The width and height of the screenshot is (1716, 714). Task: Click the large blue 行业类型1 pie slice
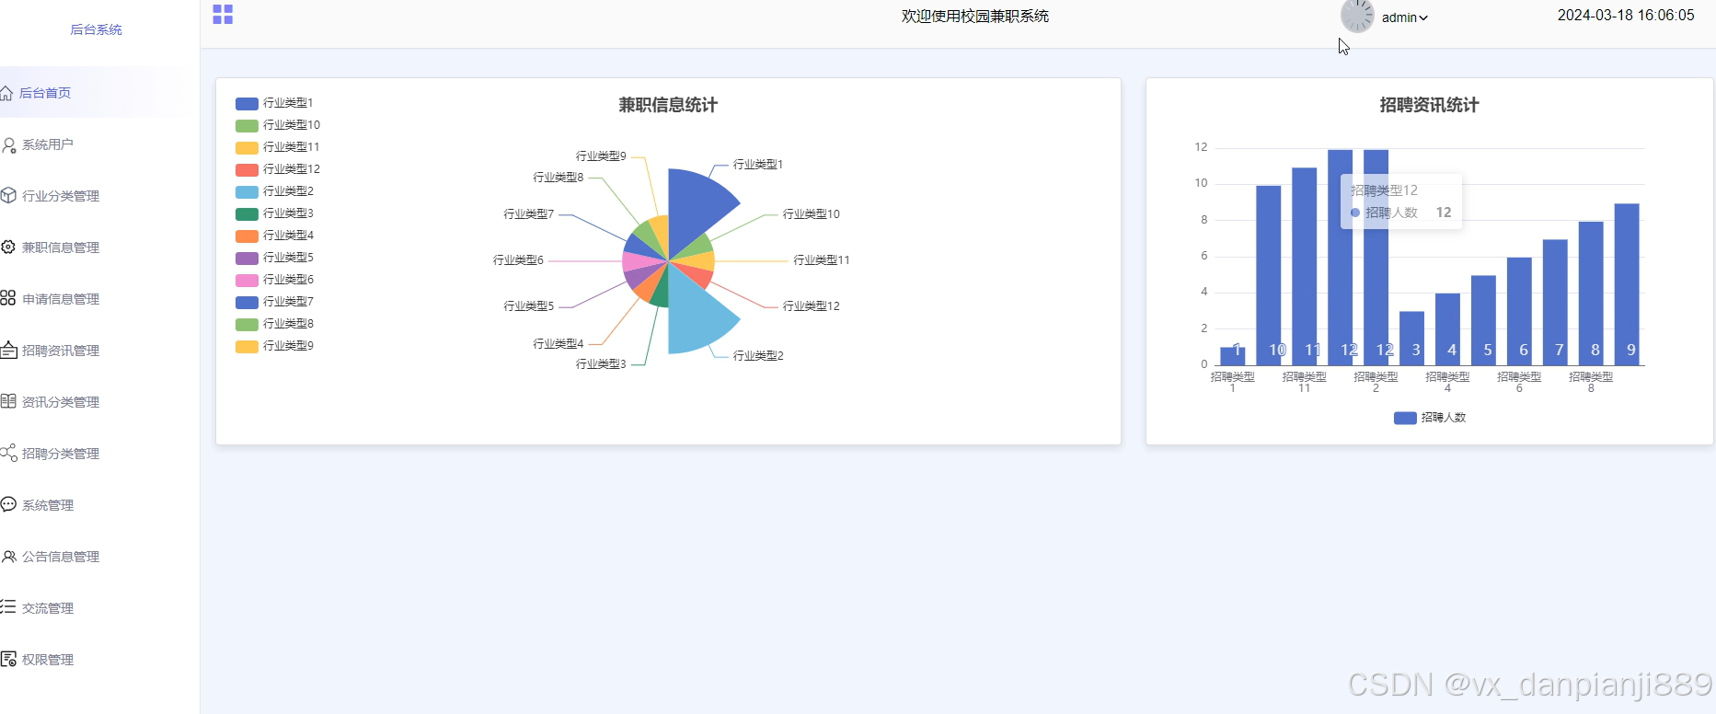[695, 207]
